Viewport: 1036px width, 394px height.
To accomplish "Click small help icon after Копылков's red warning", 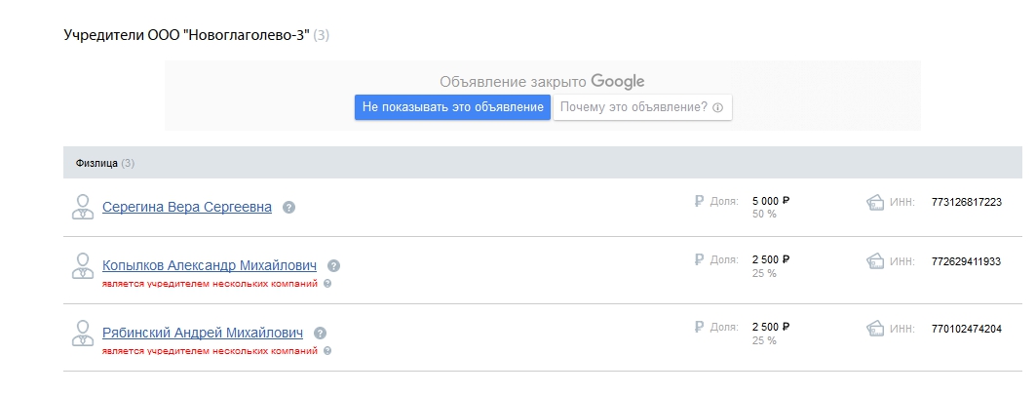I will pos(327,284).
